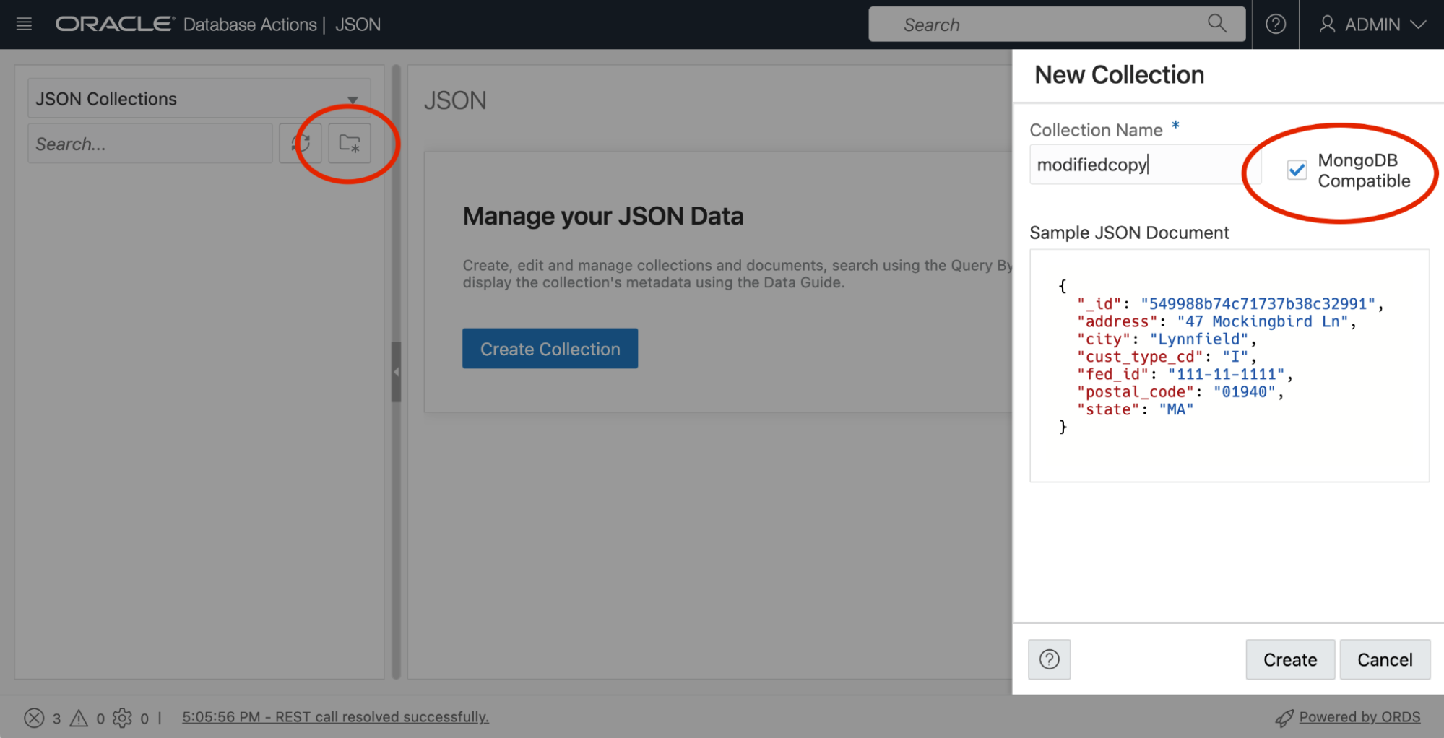
Task: Click the refresh collections icon
Action: (301, 143)
